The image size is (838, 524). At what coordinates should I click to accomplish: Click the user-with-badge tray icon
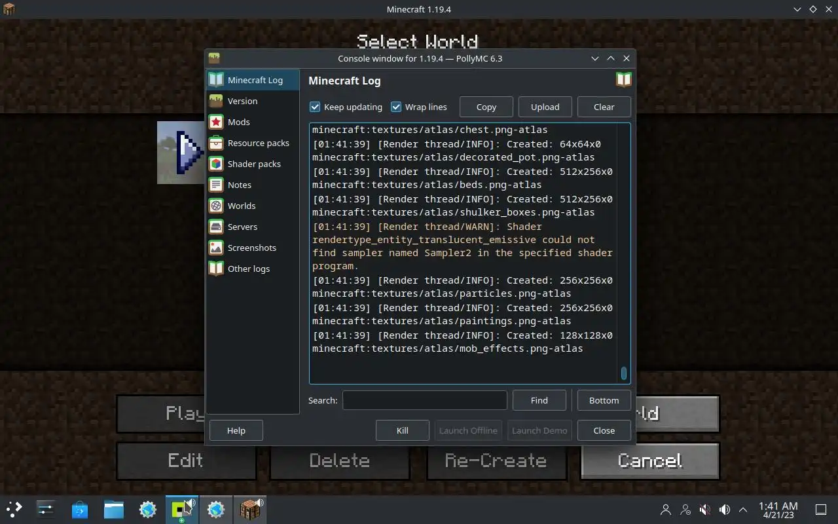[x=685, y=510]
